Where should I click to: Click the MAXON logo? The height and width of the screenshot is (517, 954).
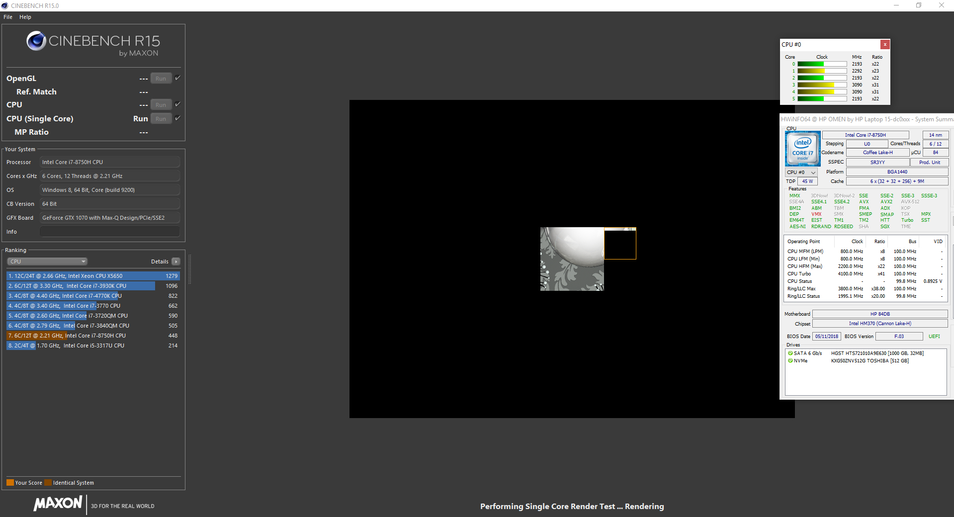[58, 503]
